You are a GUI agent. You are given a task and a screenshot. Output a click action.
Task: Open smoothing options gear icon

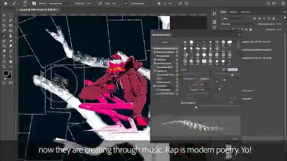[x=159, y=4]
